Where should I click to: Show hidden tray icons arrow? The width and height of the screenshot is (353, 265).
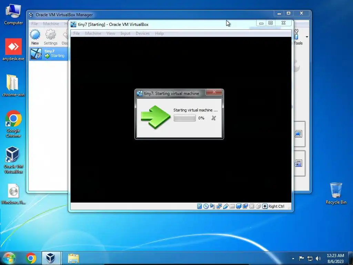293,258
